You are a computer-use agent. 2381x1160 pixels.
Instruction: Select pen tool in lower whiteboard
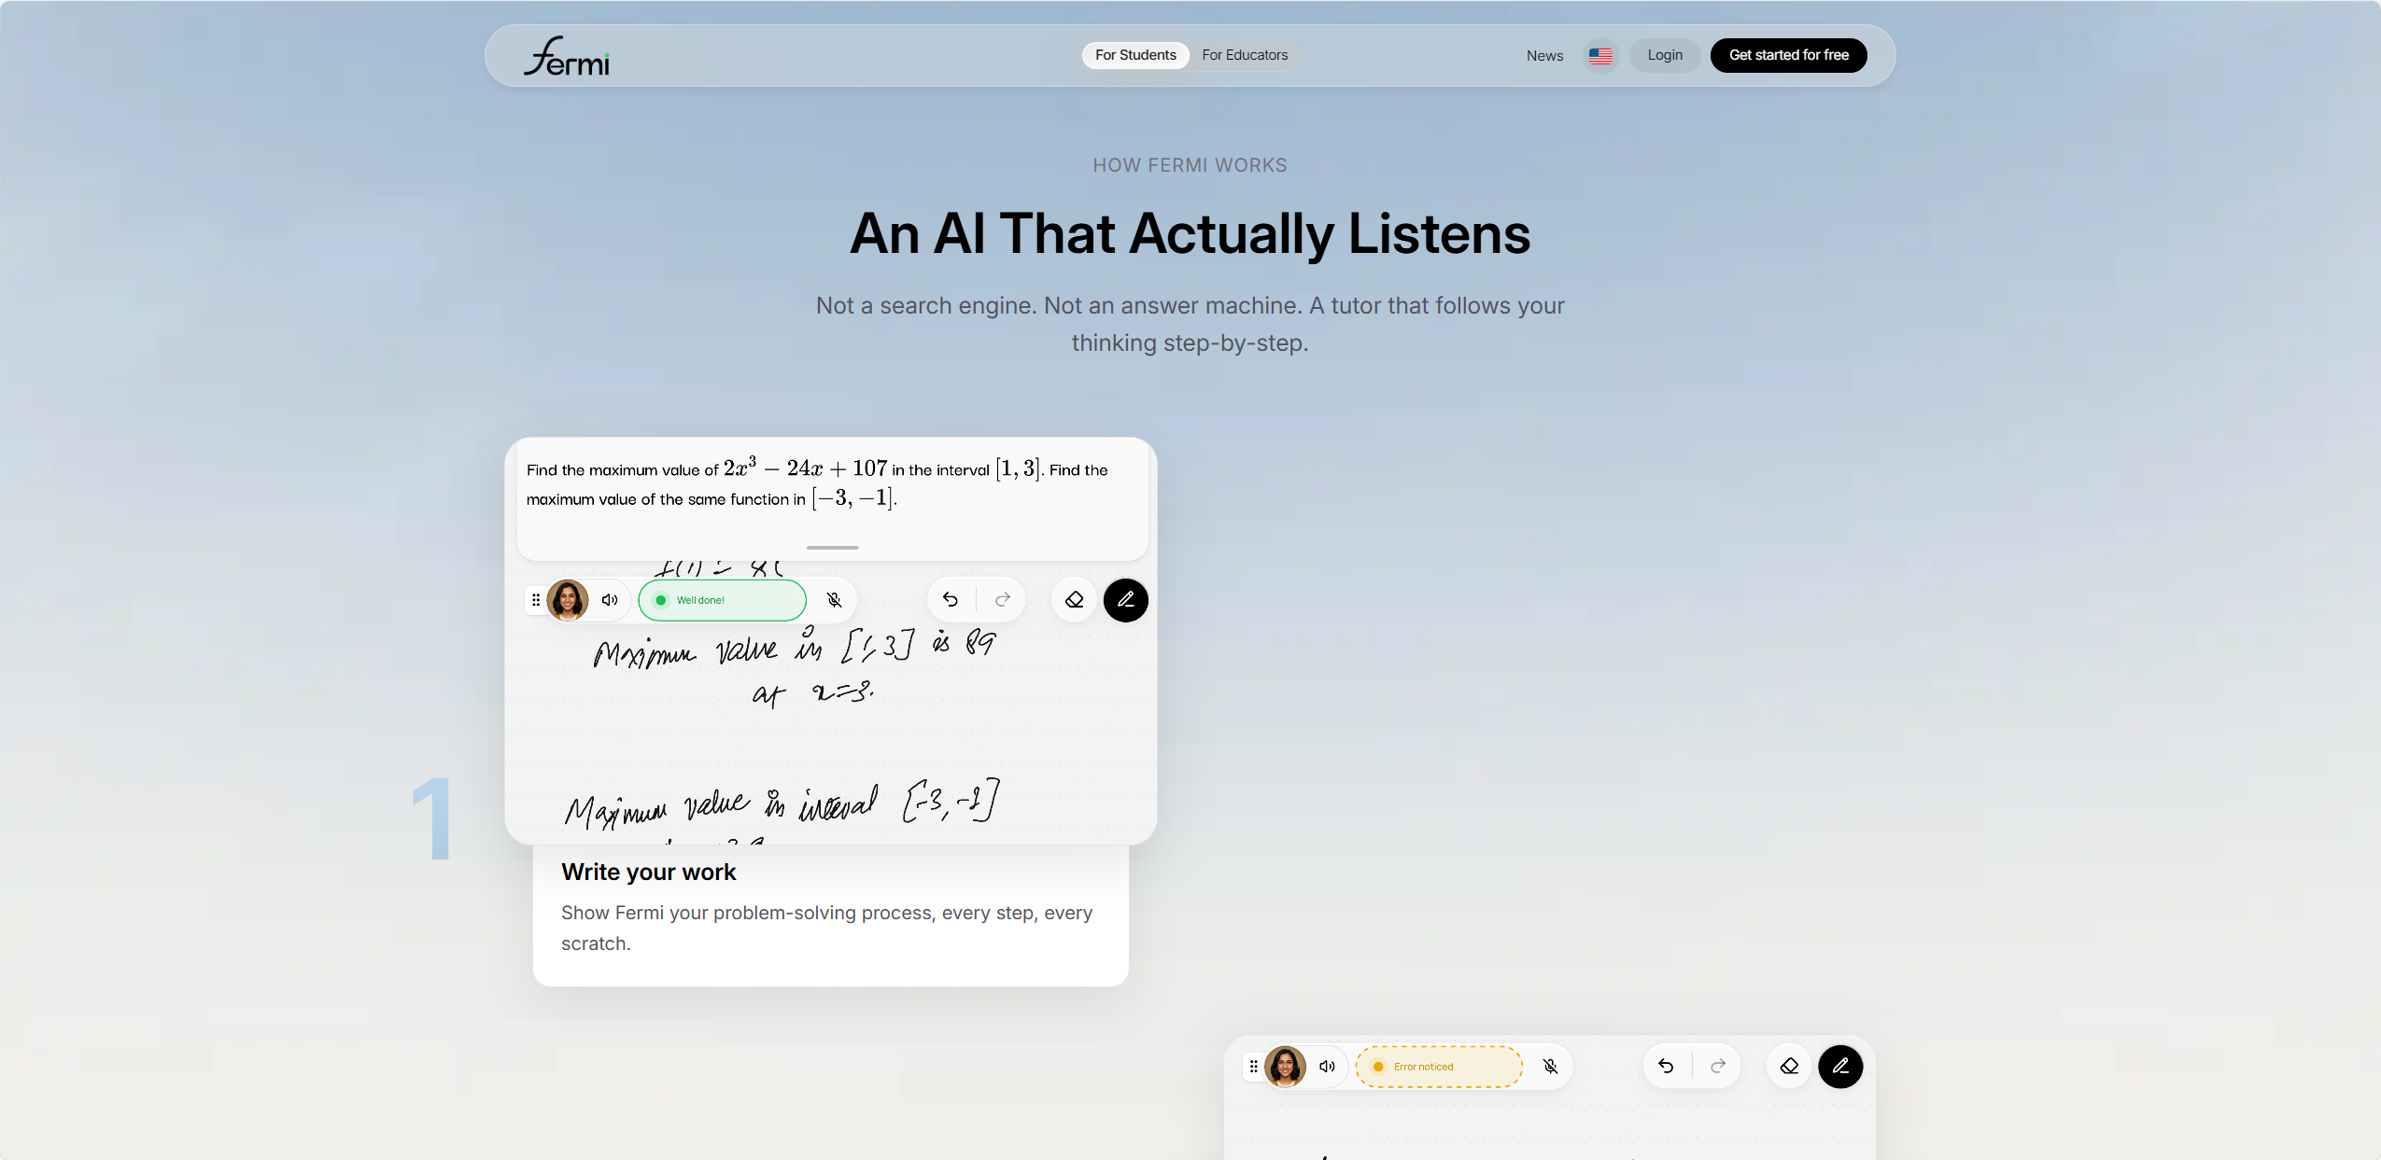[x=1840, y=1067]
